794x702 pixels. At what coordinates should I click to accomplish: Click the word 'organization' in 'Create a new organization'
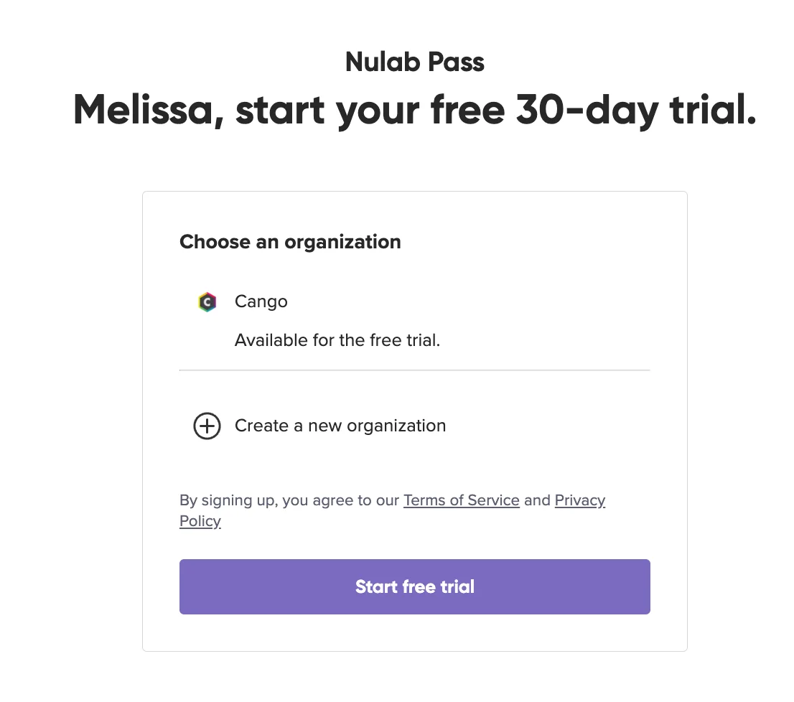pyautogui.click(x=396, y=426)
